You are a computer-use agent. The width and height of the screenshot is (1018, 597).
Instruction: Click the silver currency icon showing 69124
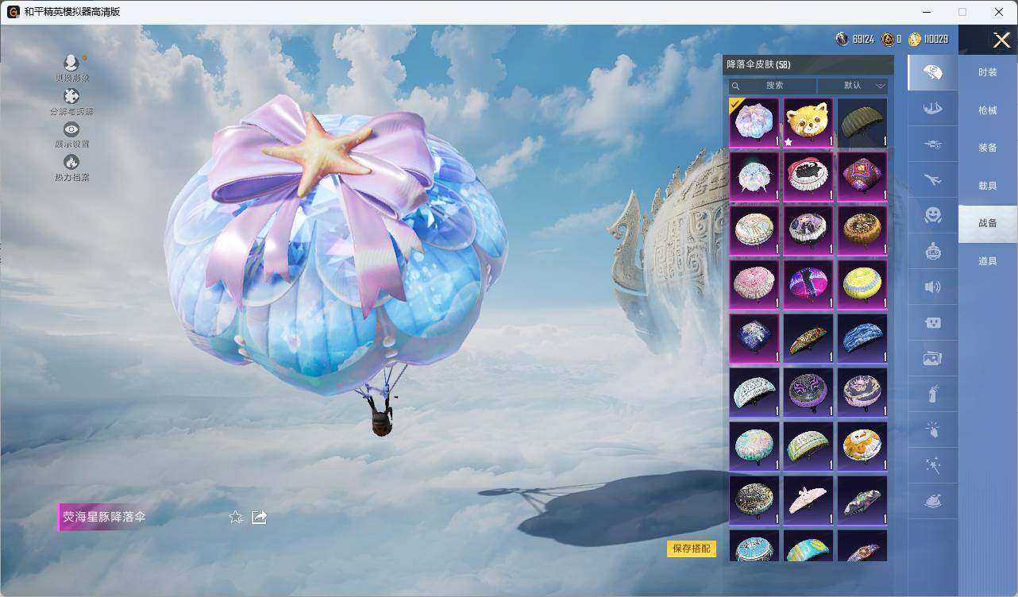pos(843,39)
